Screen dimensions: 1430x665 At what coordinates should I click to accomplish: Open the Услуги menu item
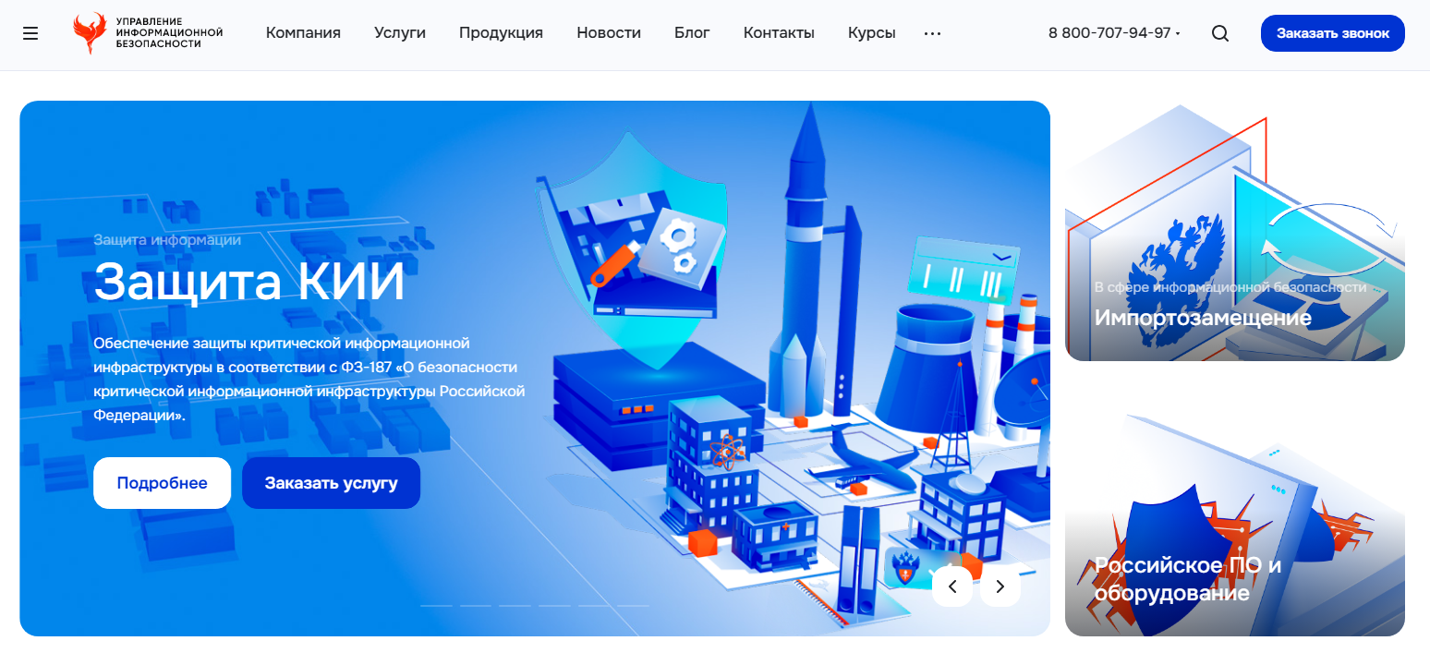(400, 33)
